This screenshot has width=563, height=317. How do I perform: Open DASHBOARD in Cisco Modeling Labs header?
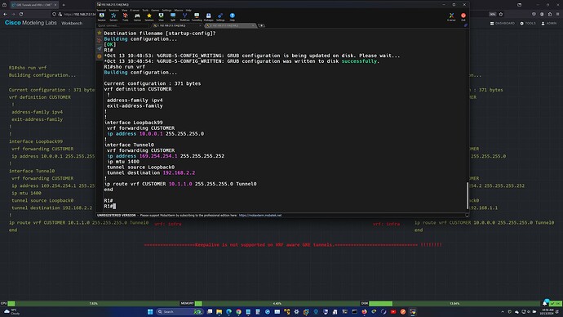click(x=503, y=24)
